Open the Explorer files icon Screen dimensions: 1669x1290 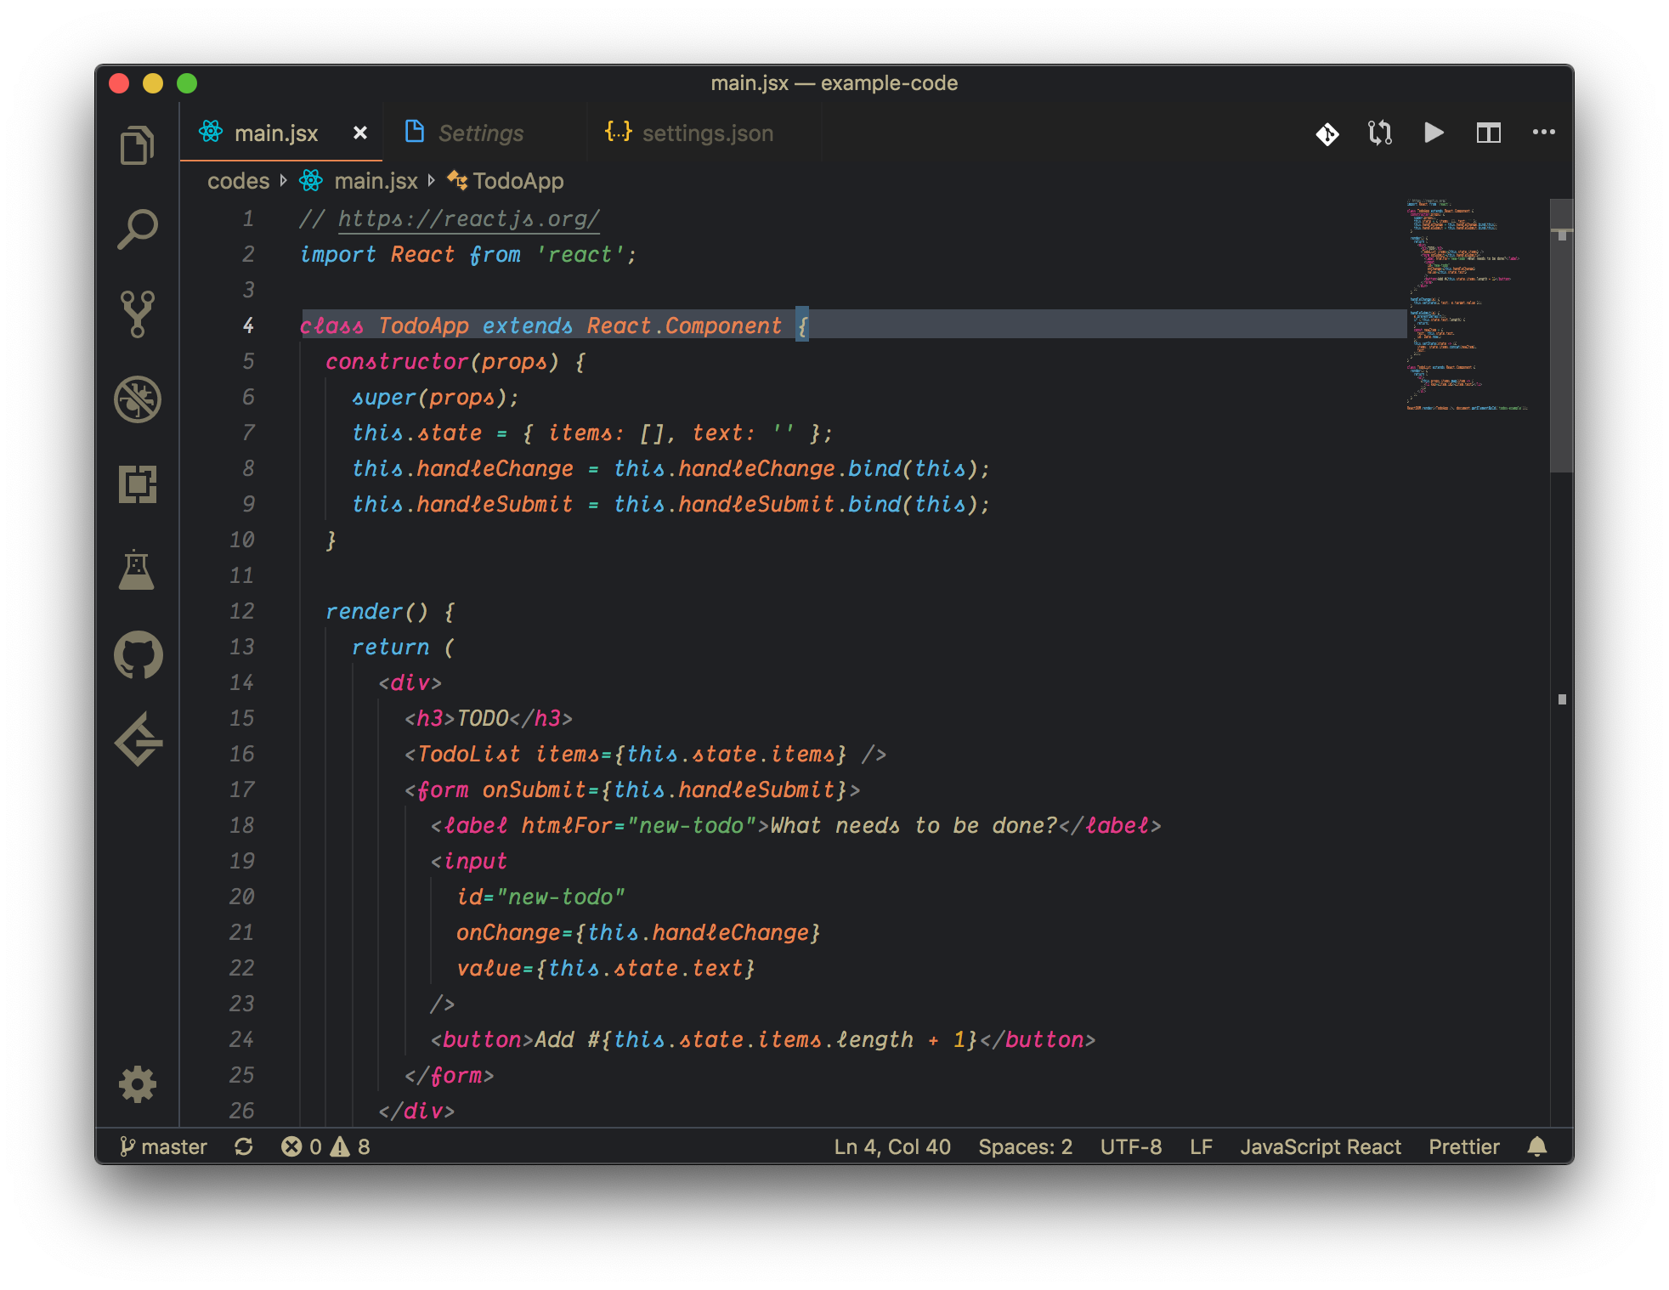tap(137, 145)
